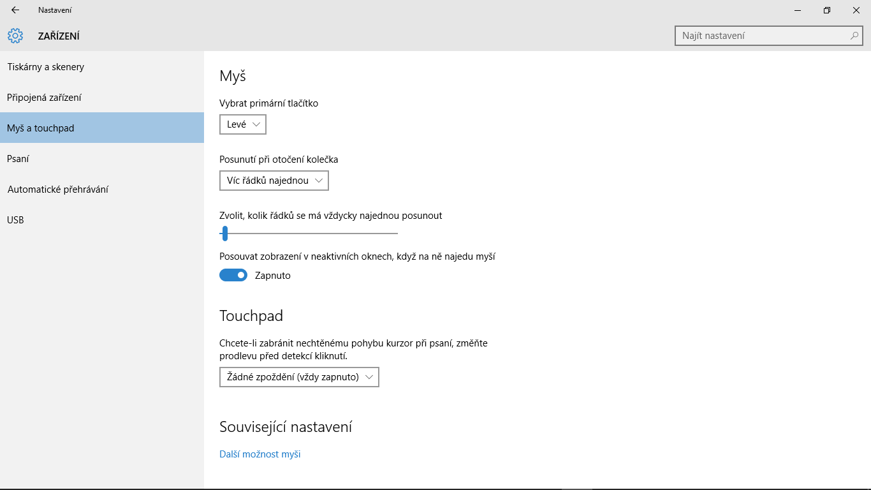The width and height of the screenshot is (871, 490).
Task: Restore down the Nastavení window
Action: [827, 10]
